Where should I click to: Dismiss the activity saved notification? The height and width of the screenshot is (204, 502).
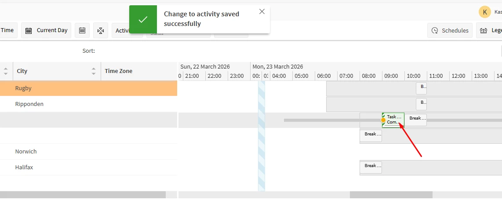(x=262, y=11)
